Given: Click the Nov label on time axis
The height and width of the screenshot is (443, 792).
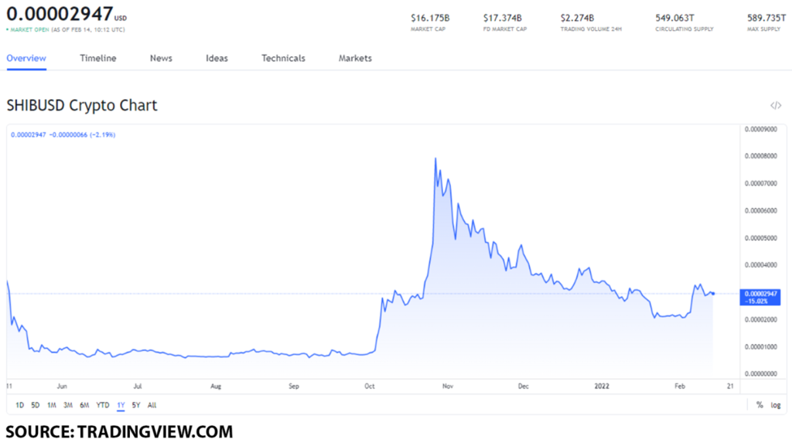Looking at the screenshot, I should click(448, 387).
